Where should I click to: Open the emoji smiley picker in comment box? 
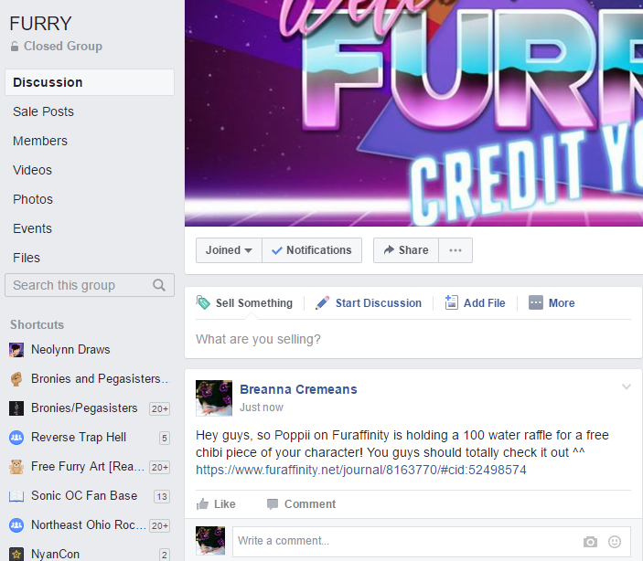click(615, 542)
